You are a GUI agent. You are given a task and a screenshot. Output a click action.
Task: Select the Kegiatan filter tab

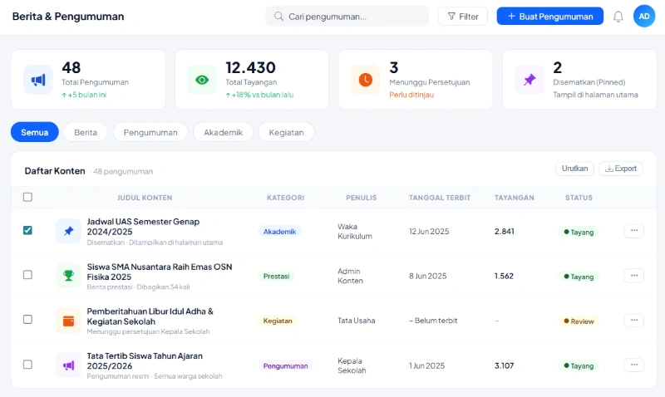[286, 132]
